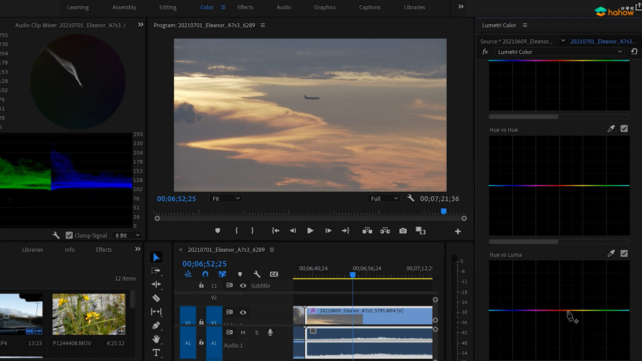Open the Full playback resolution dropdown
The width and height of the screenshot is (642, 361).
384,199
